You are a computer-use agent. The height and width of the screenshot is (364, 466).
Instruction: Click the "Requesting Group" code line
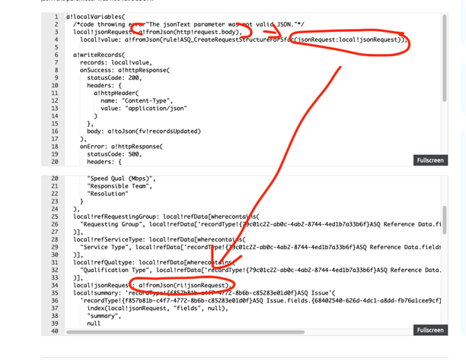pyautogui.click(x=260, y=224)
